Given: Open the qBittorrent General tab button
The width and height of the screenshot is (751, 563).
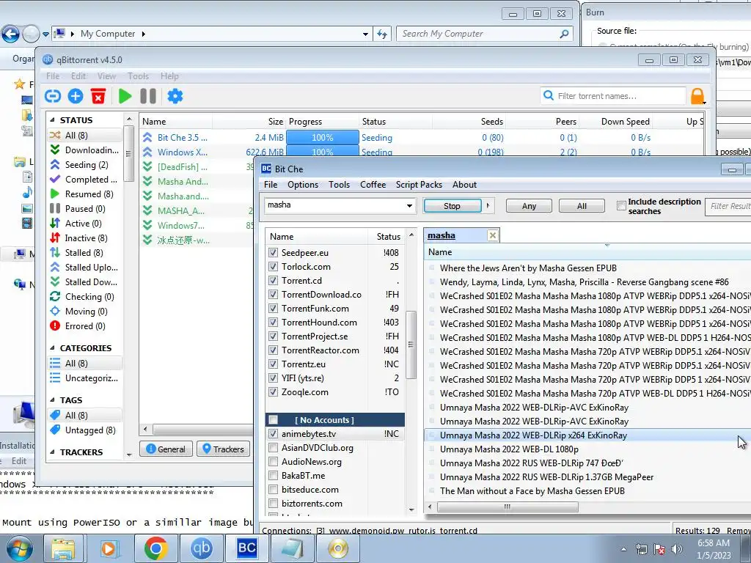Looking at the screenshot, I should [166, 449].
